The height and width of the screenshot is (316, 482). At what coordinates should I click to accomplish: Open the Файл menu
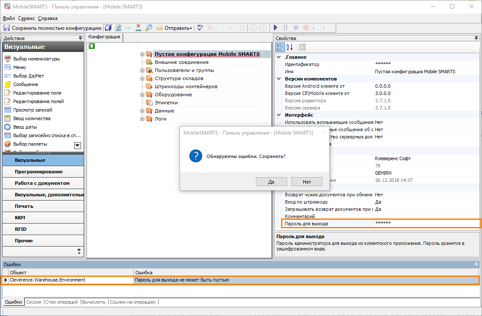tap(9, 18)
